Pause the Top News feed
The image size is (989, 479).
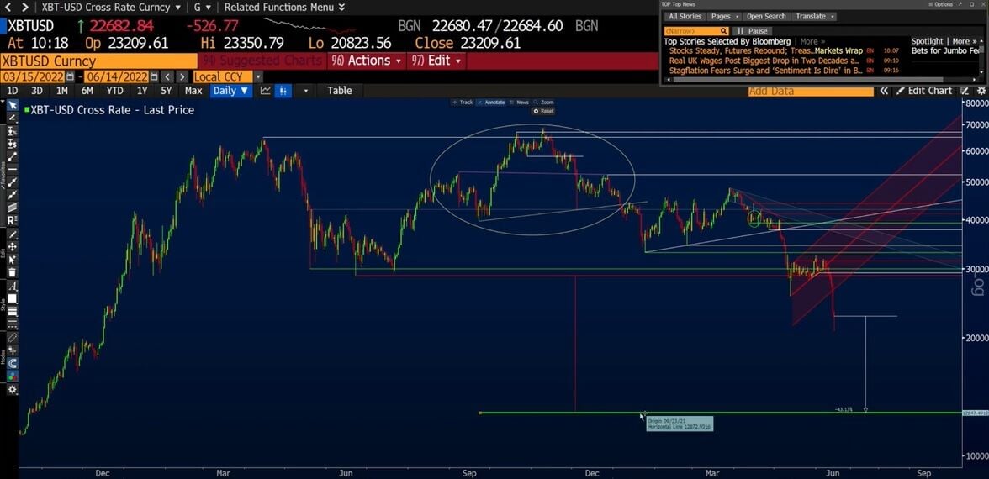pos(754,31)
